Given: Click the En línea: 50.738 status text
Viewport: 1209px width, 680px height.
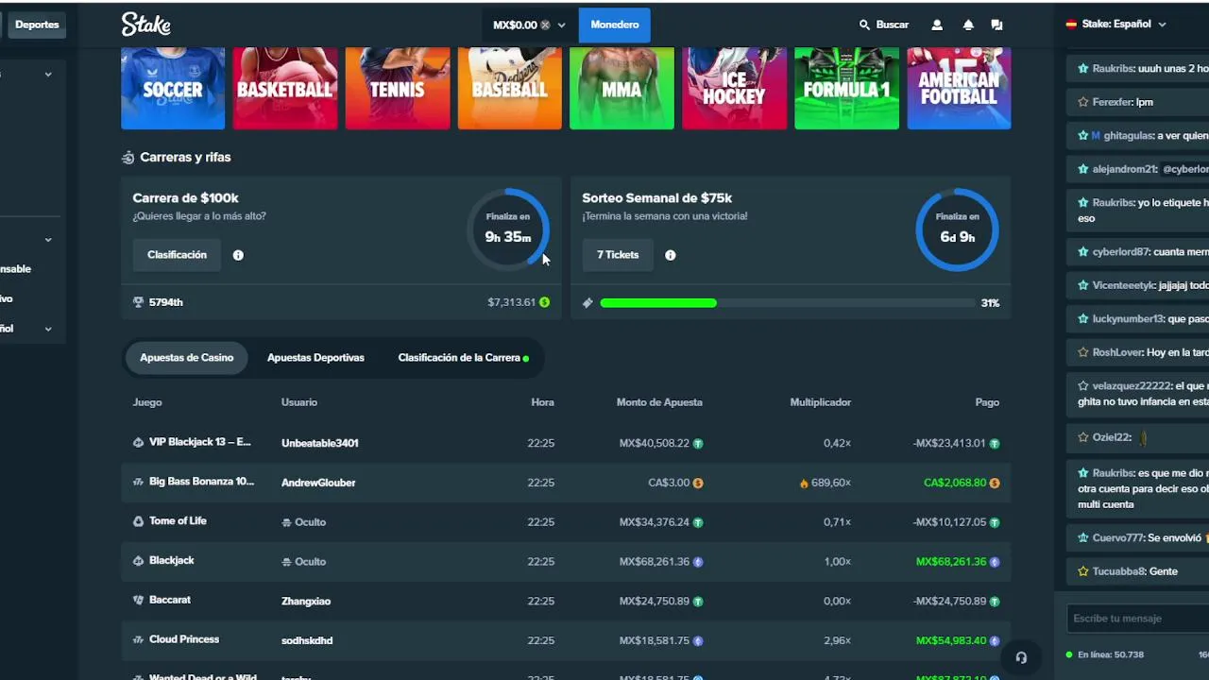Looking at the screenshot, I should 1110,654.
